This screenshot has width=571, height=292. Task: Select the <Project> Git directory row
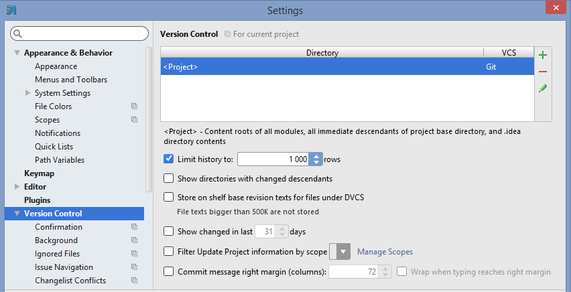(347, 66)
